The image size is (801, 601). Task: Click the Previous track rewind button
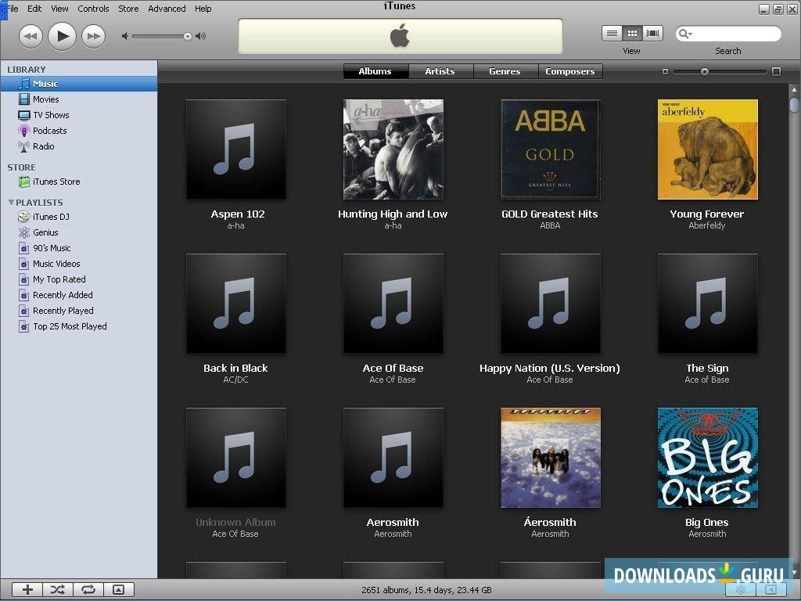(x=31, y=36)
